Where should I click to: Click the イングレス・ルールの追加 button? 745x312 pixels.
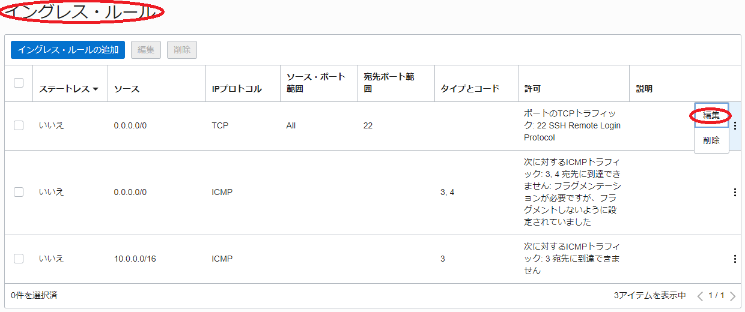(x=68, y=50)
